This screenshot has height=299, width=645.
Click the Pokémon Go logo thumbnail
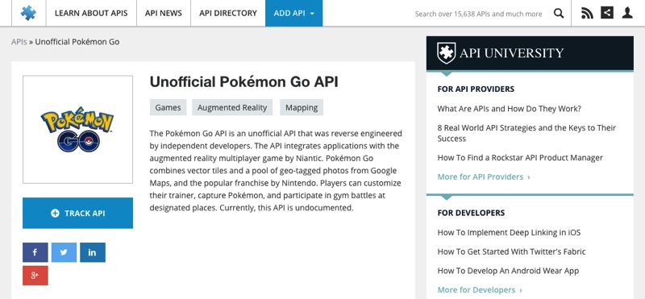point(77,129)
